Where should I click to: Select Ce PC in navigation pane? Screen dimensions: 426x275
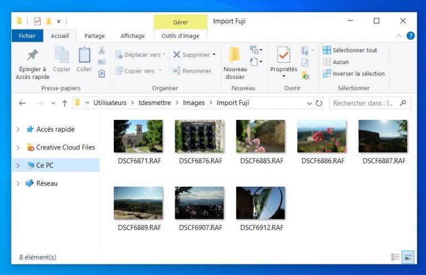(x=55, y=165)
